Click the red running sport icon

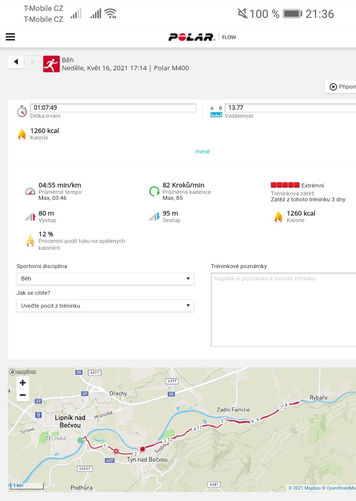(x=51, y=64)
